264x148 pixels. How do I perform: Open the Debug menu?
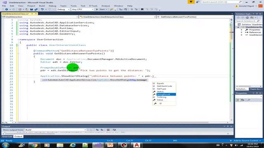pos(52,6)
